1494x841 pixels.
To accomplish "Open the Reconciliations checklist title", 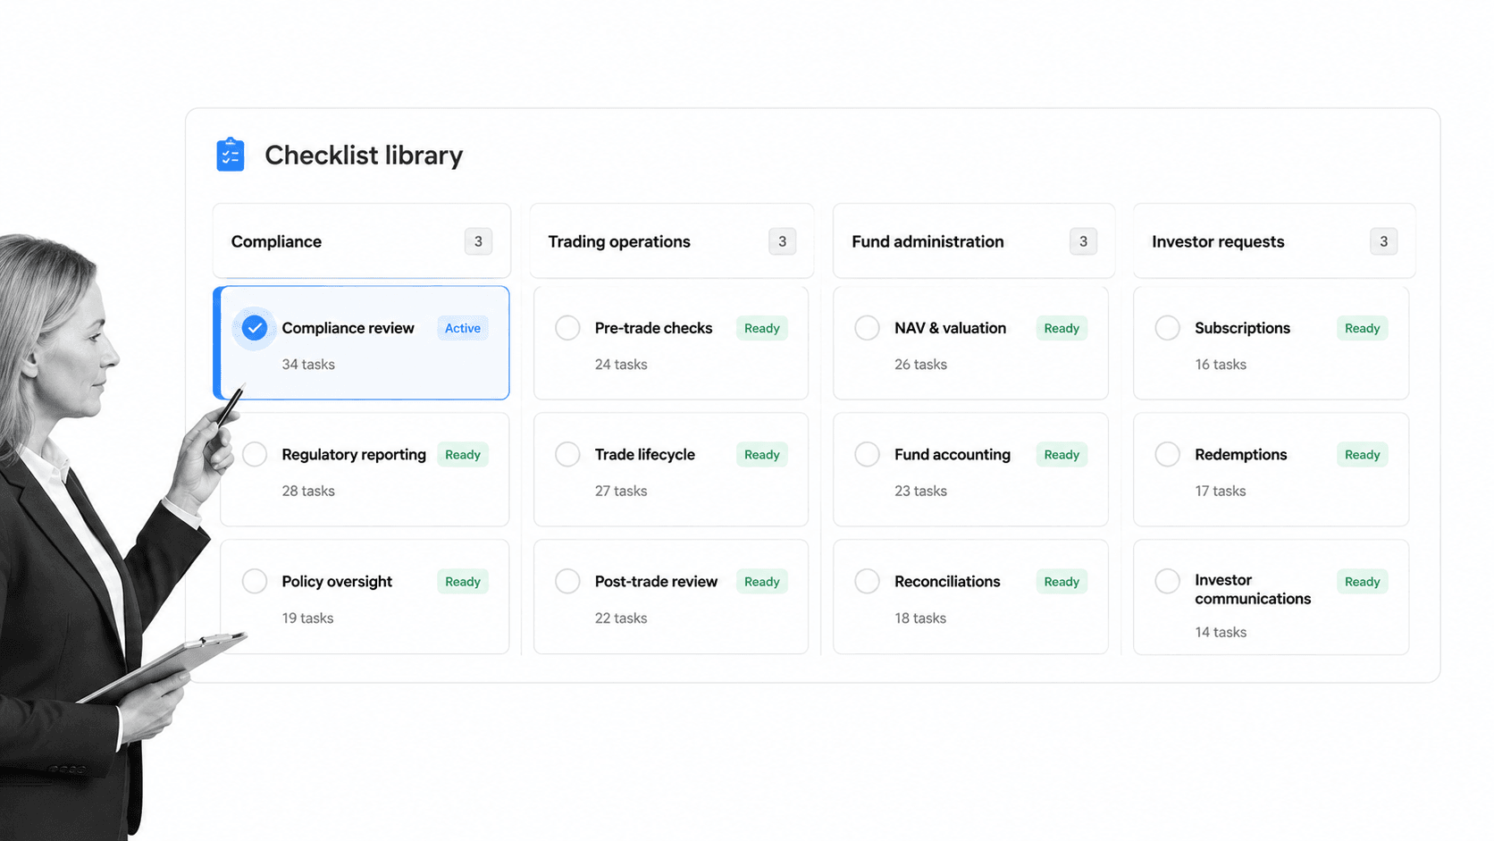I will tap(947, 581).
